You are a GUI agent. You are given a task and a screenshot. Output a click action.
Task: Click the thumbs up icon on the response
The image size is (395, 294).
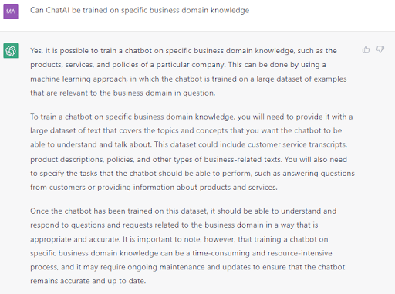coord(366,49)
